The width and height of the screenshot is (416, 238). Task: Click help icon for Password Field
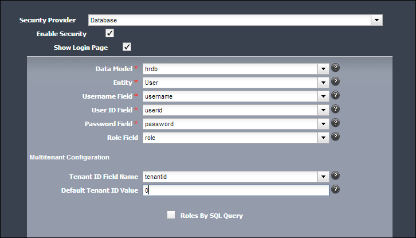[336, 123]
